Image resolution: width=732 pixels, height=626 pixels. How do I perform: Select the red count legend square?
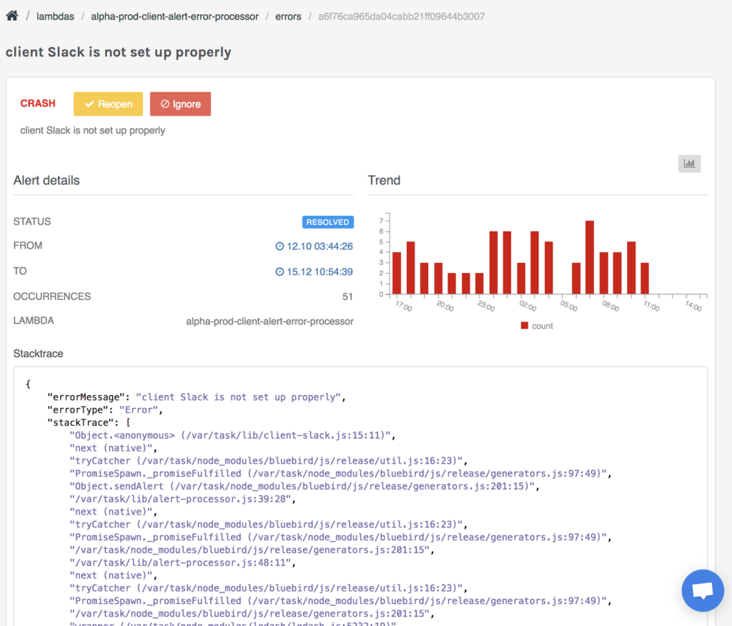(x=524, y=325)
